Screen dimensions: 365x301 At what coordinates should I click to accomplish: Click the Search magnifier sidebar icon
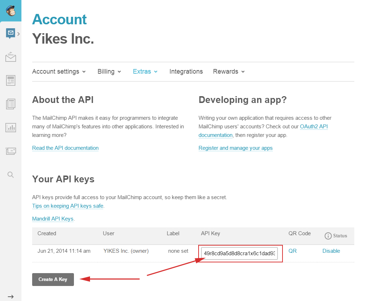(x=10, y=174)
